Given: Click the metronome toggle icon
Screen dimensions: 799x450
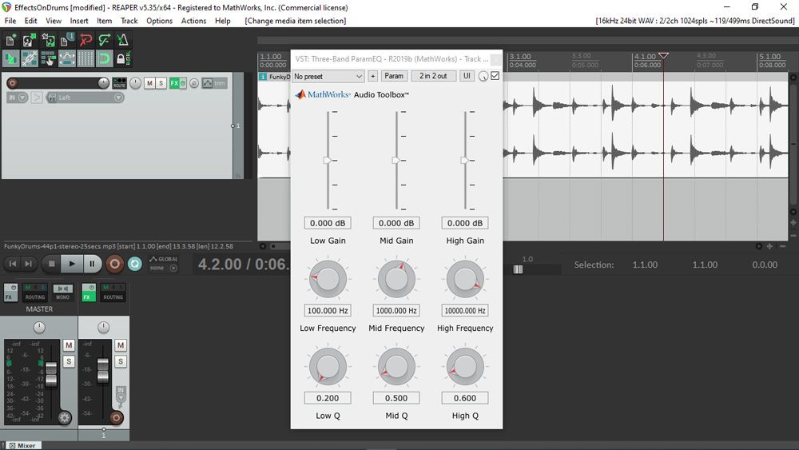Looking at the screenshot, I should click(122, 40).
